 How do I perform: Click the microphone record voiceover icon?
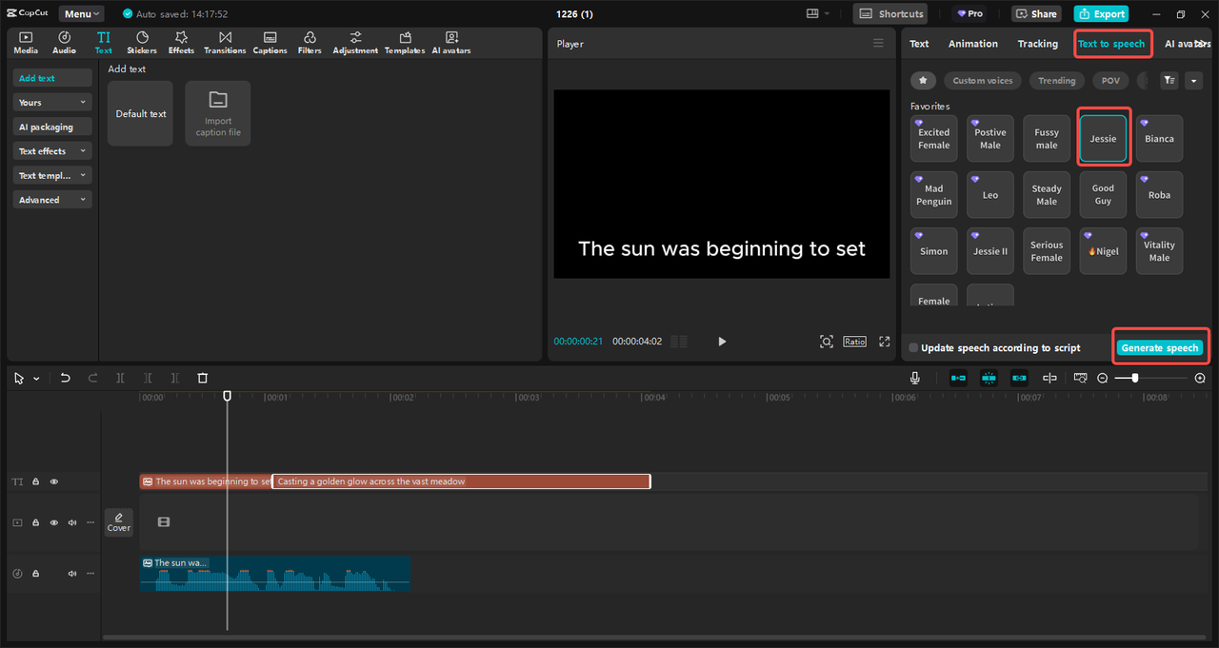917,378
